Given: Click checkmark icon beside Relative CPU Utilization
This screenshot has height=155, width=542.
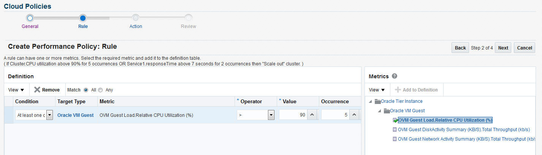Looking at the screenshot, I should click(x=395, y=120).
